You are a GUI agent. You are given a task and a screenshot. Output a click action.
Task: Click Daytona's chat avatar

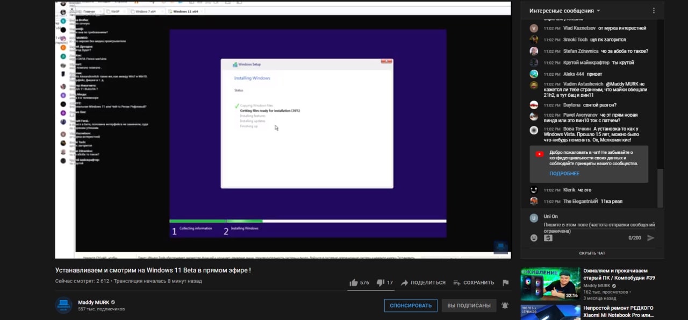[534, 105]
